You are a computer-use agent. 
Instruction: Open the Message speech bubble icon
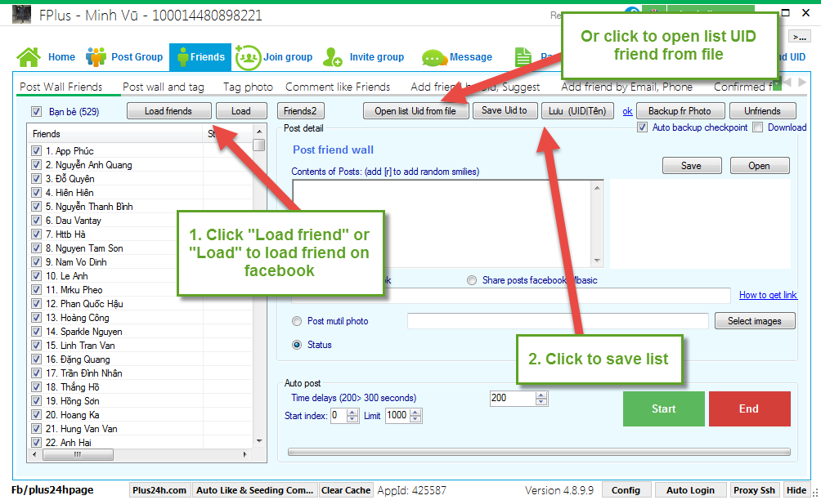click(x=434, y=57)
